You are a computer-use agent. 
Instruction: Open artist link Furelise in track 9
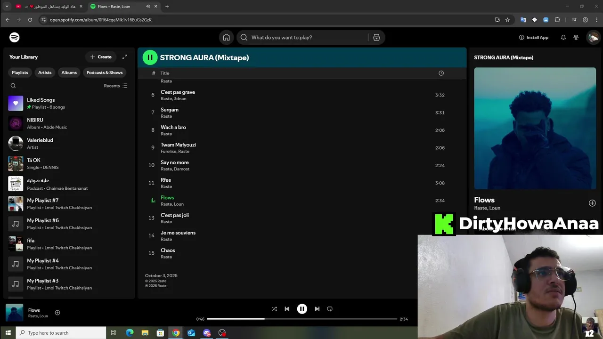tap(168, 151)
